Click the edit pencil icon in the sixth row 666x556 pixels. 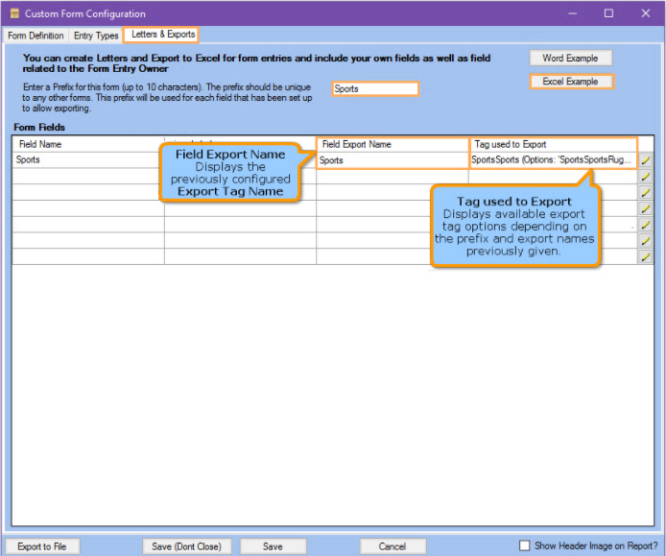646,240
